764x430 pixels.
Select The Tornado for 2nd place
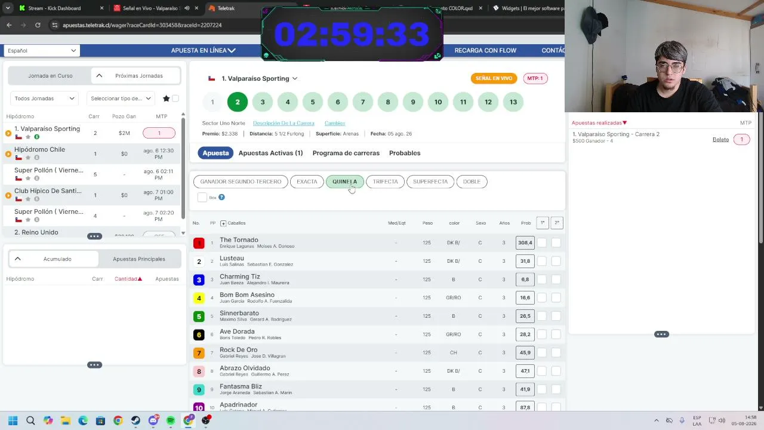(556, 242)
